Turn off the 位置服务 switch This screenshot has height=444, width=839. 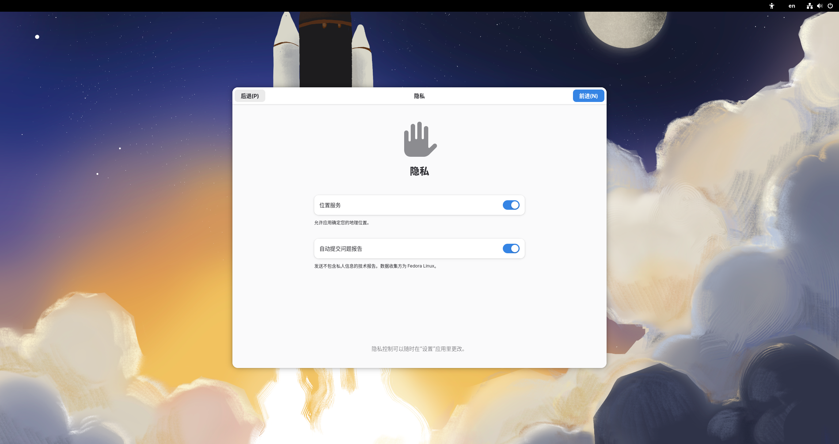pyautogui.click(x=511, y=205)
